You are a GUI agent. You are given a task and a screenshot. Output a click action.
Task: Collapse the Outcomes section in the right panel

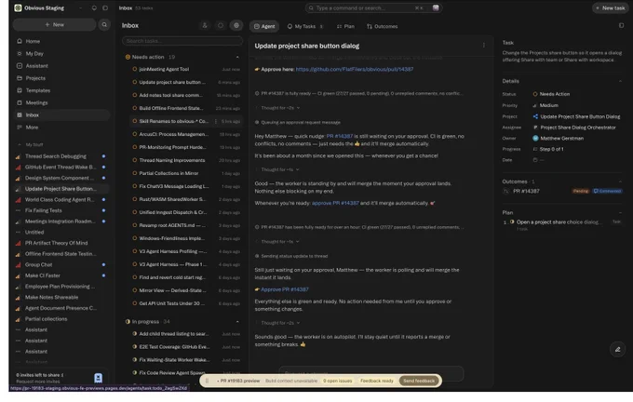point(621,181)
